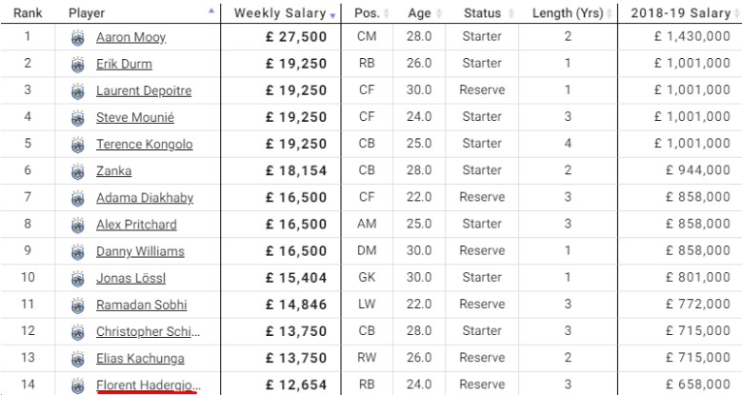Select the Rank column header
This screenshot has height=395, width=742.
click(x=28, y=12)
